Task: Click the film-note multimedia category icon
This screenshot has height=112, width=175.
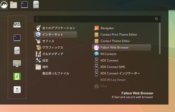Action: pos(38,54)
